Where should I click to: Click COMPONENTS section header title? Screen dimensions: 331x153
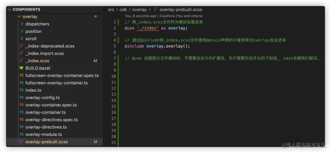tap(26, 9)
